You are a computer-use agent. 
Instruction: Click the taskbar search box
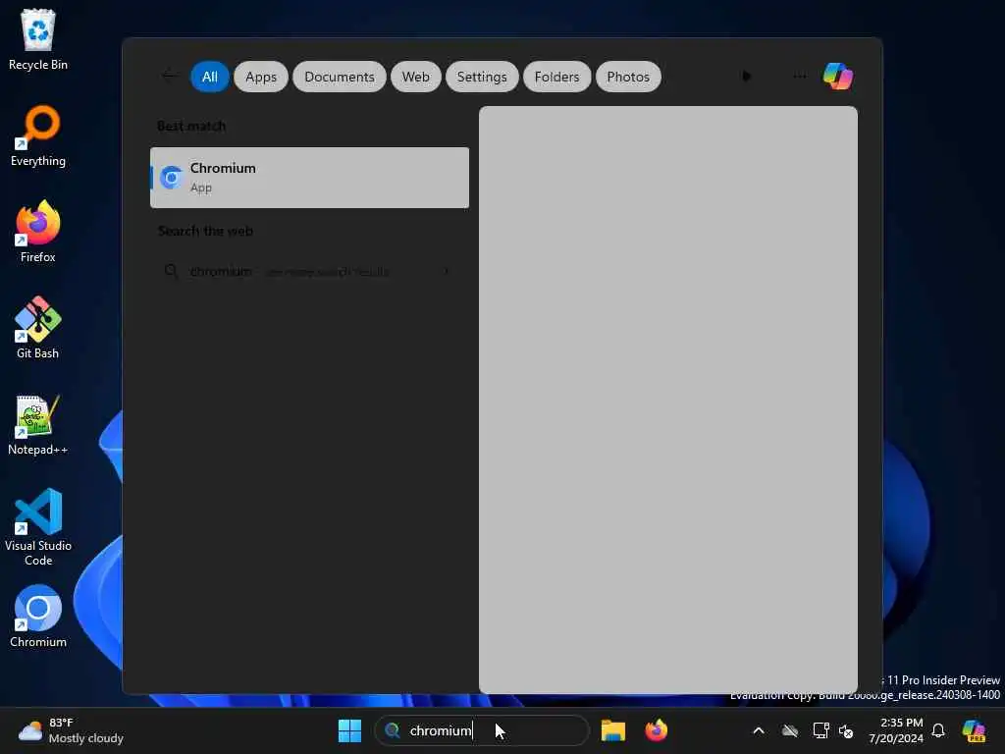pos(482,730)
